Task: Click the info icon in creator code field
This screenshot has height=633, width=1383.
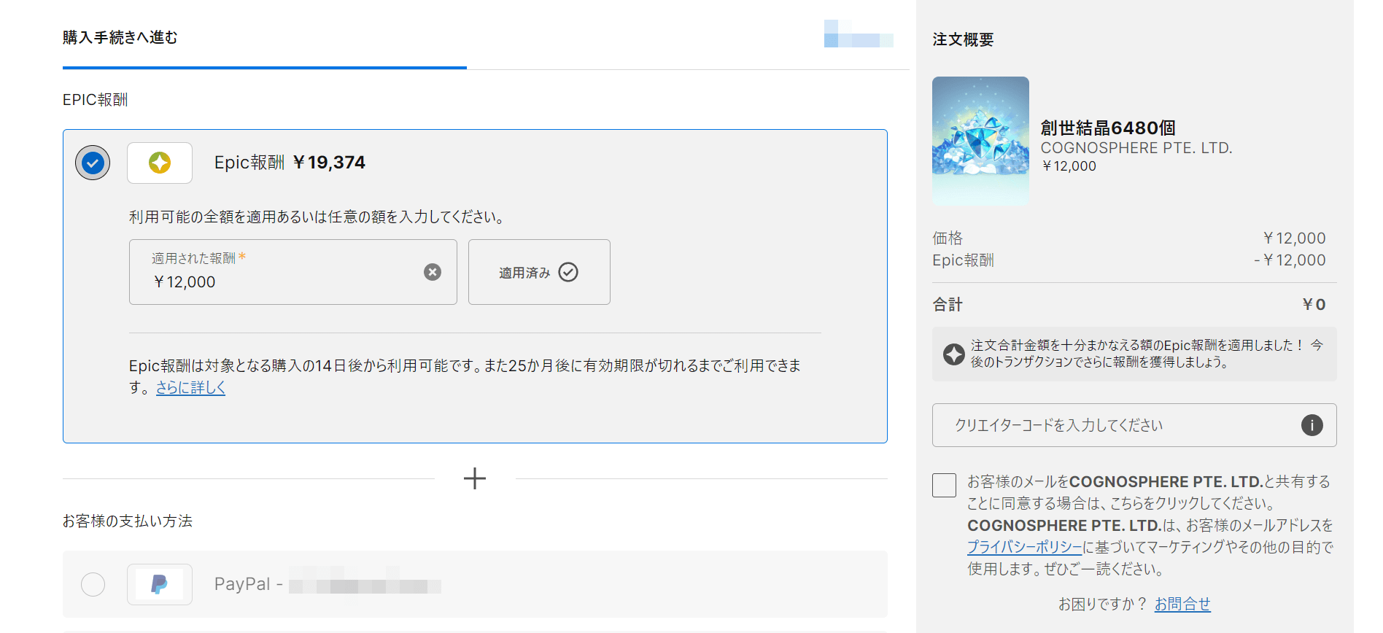Action: (1312, 425)
